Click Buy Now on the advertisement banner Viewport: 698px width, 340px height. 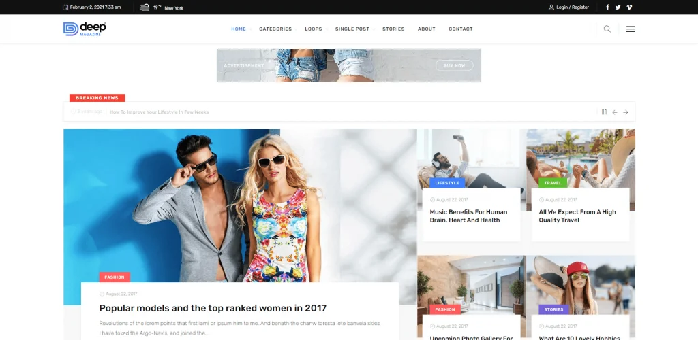(x=454, y=65)
